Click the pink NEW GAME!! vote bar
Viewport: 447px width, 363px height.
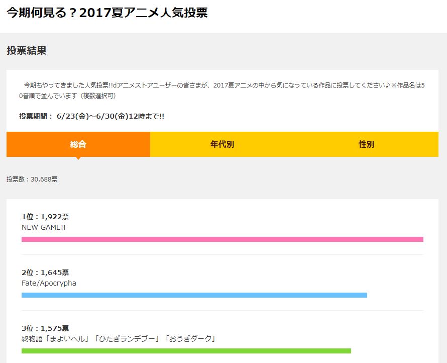tap(222, 239)
